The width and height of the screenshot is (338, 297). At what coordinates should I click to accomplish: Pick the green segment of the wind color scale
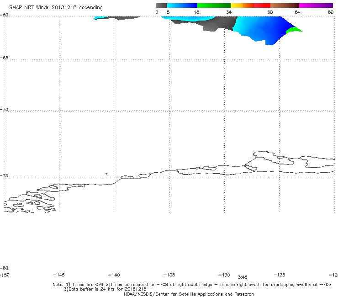[214, 5]
